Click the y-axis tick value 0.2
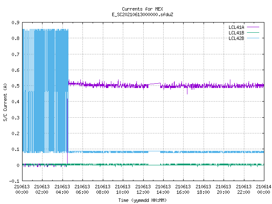Viewport: 272px width, 204px height. point(15,133)
